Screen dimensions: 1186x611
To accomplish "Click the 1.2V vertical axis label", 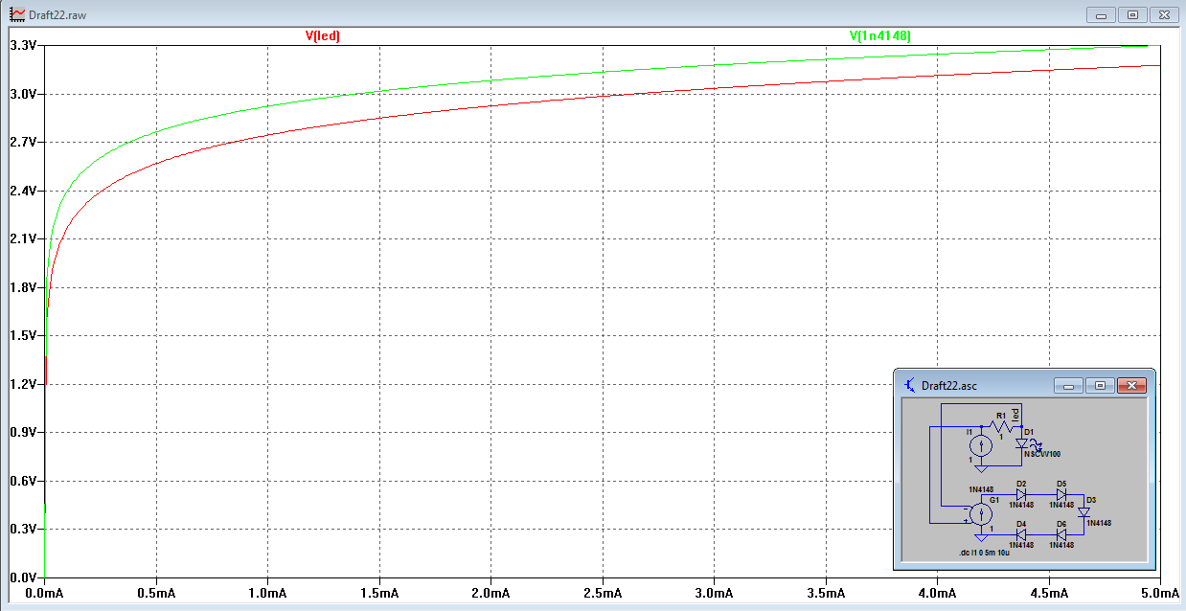I will [22, 384].
